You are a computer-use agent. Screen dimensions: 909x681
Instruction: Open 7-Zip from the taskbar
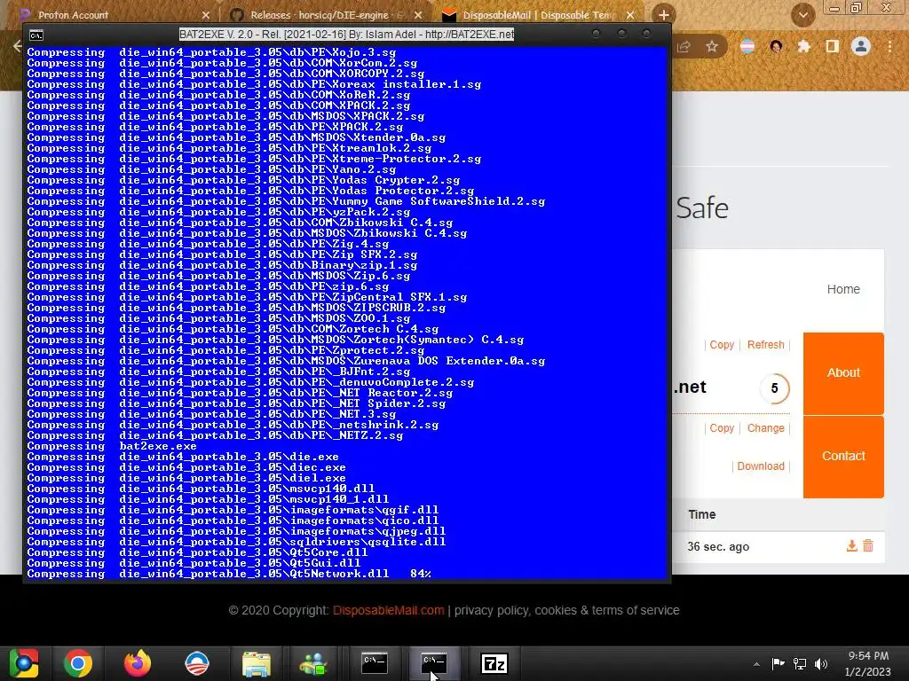coord(494,663)
